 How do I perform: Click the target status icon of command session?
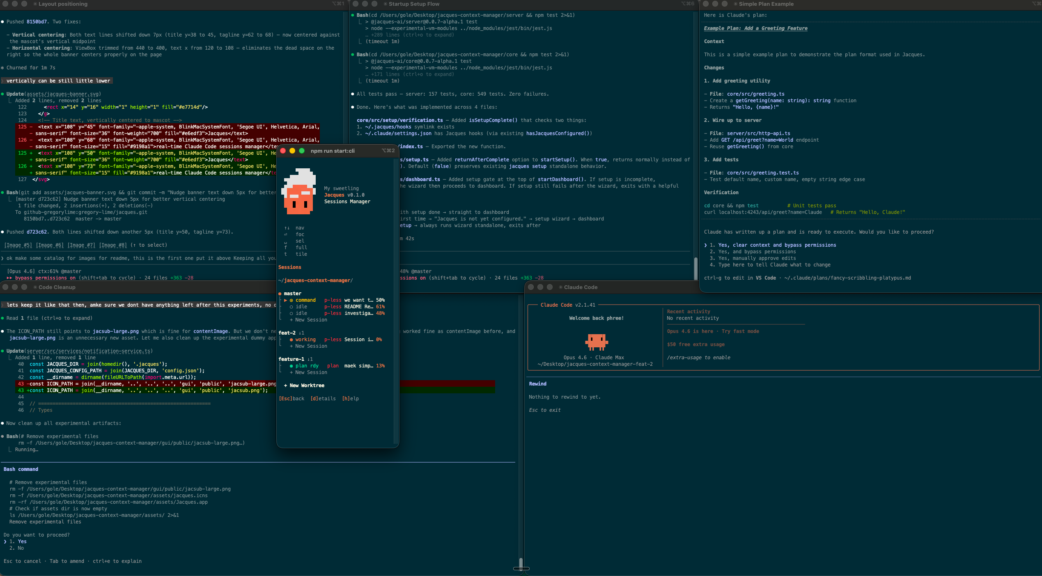(x=291, y=300)
